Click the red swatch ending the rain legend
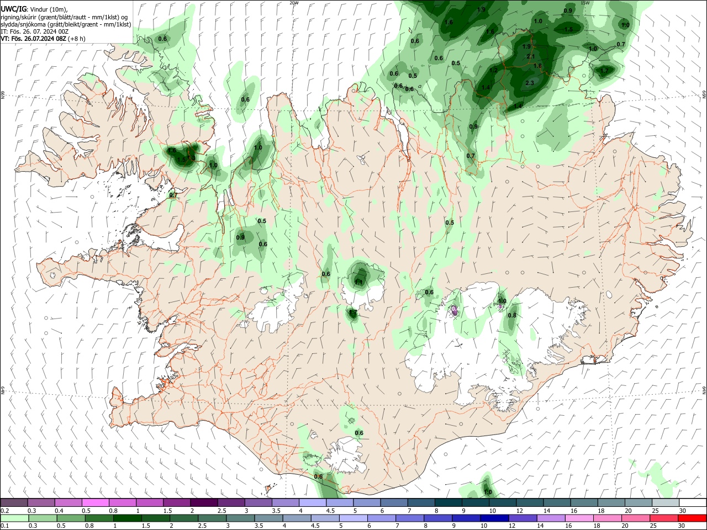This screenshot has width=707, height=530. [x=692, y=518]
